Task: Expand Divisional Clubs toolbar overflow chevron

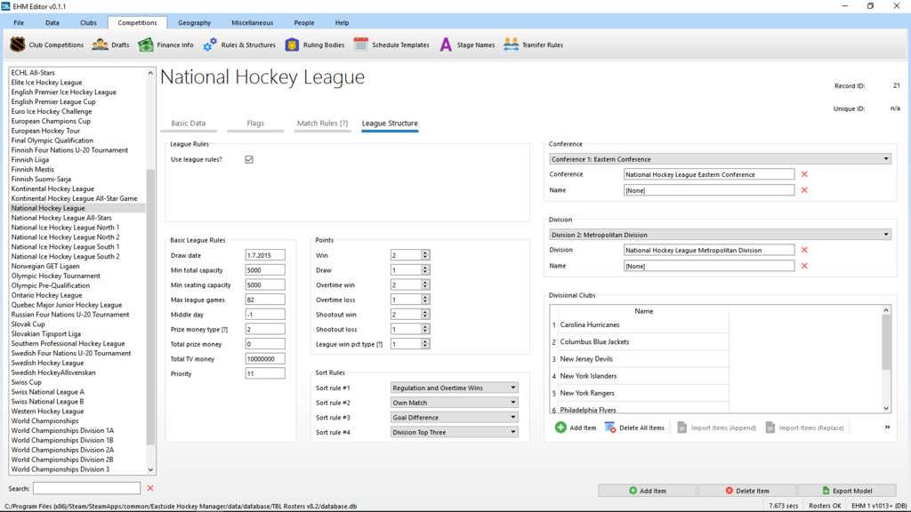Action: click(887, 428)
